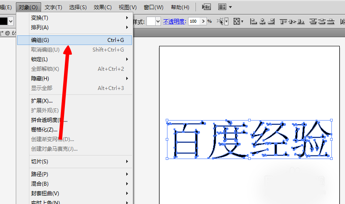Open the 变换(T) submenu
This screenshot has height=204, width=345.
[75, 18]
